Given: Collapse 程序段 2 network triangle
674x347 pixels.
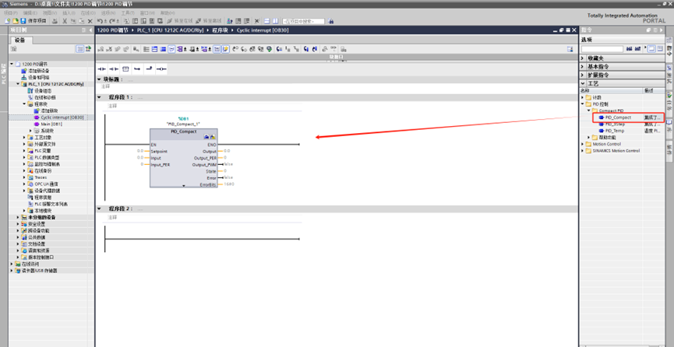Looking at the screenshot, I should [99, 209].
